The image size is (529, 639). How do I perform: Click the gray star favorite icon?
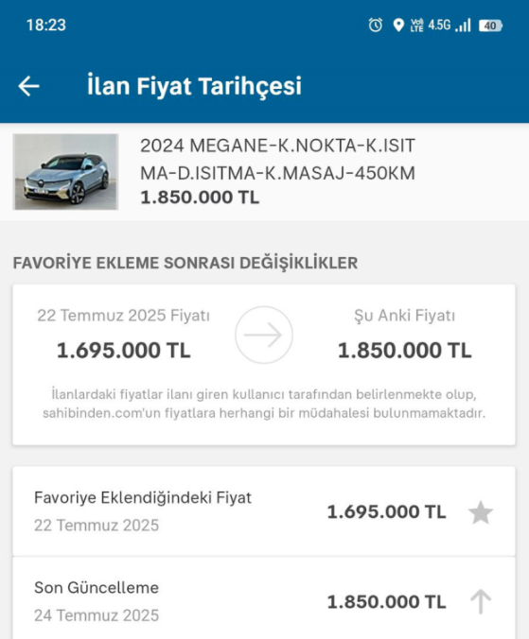(481, 512)
